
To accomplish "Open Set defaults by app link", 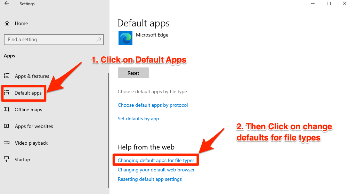I will point(138,119).
